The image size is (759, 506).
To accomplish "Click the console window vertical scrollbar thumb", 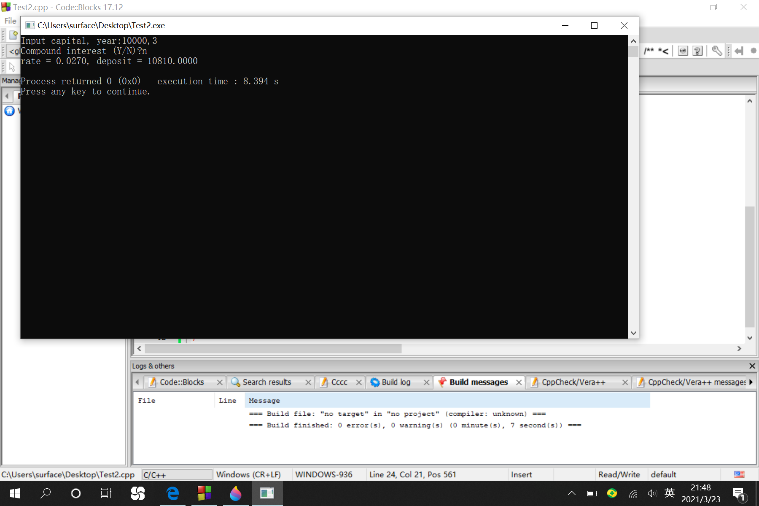I will point(633,51).
